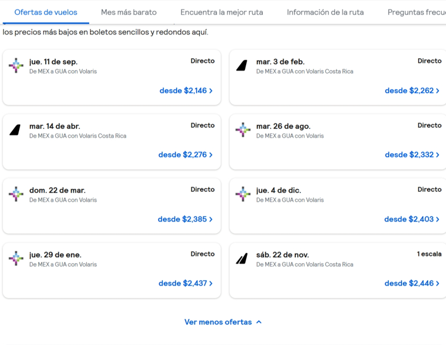Select the desde $2,385 fare link
This screenshot has width=446, height=345.
(185, 219)
